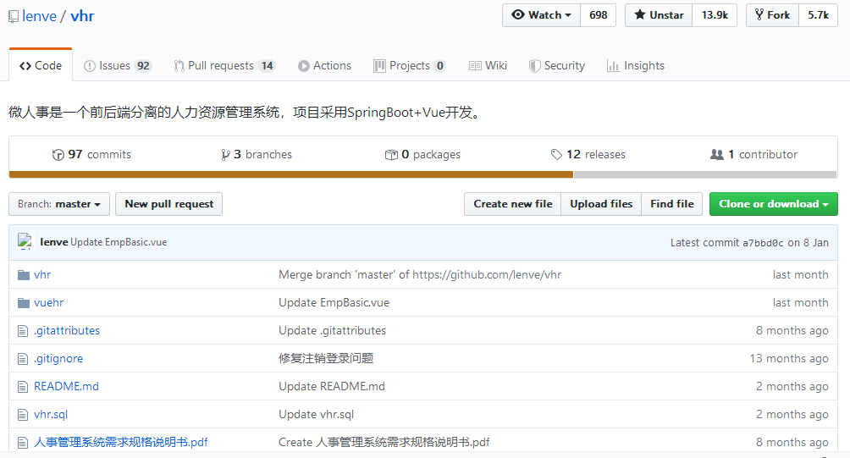Screen dimensions: 850x458
Task: Open the Security tab
Action: (557, 65)
